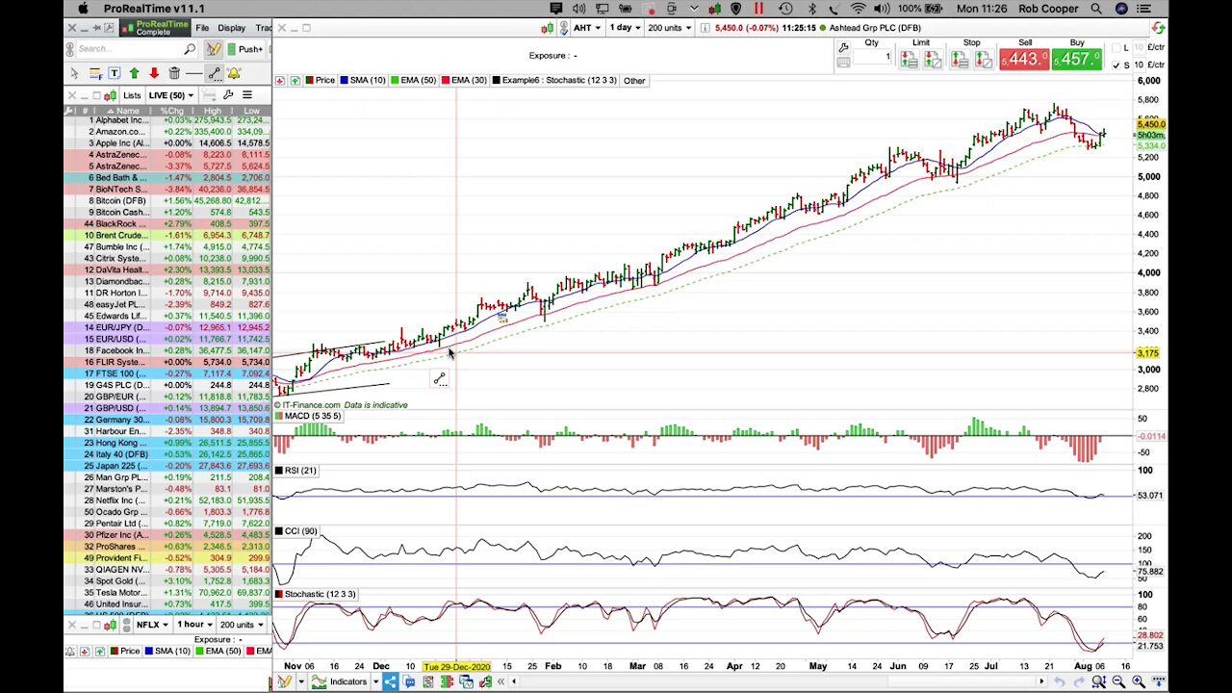The width and height of the screenshot is (1232, 693).
Task: Open the 200 units dropdown on NFLX chart
Action: point(242,625)
